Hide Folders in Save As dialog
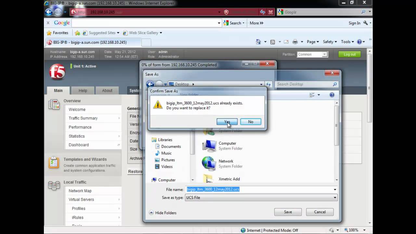 coord(163,213)
